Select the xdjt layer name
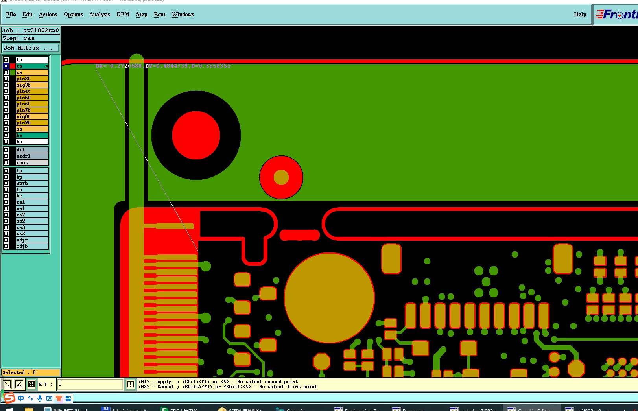The width and height of the screenshot is (638, 411). [32, 240]
